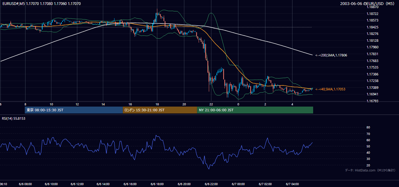Viewport: 399px width, 187px height.
Task: Click the '6/6 08:00' bottom time label
Action: pos(25,184)
